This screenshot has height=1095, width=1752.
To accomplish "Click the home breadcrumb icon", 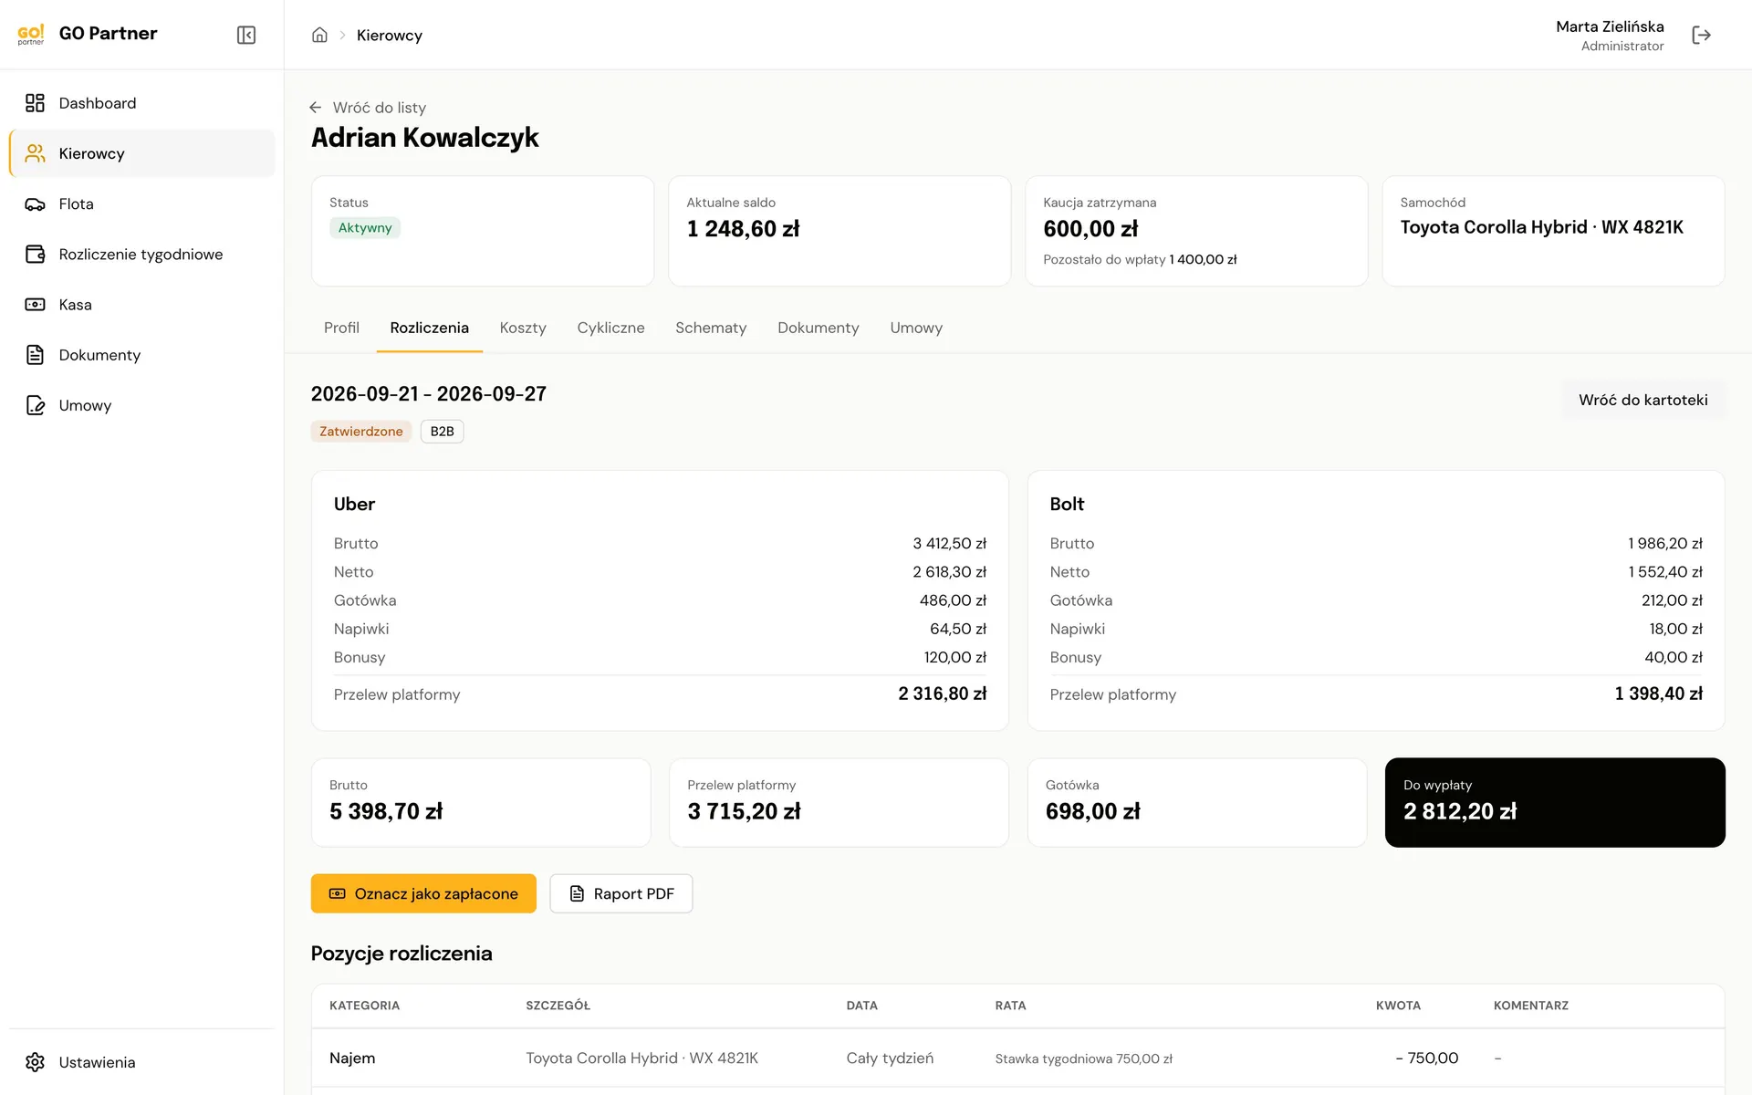I will click(x=319, y=35).
